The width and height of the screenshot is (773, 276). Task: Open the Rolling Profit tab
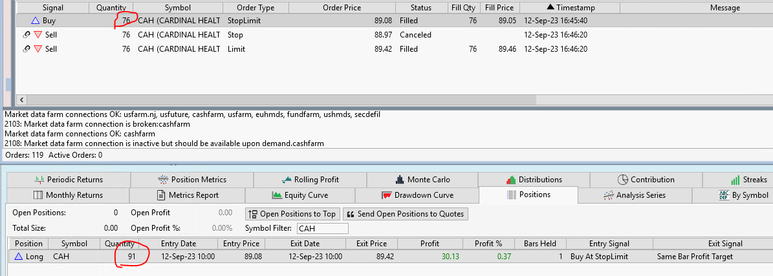[310, 179]
